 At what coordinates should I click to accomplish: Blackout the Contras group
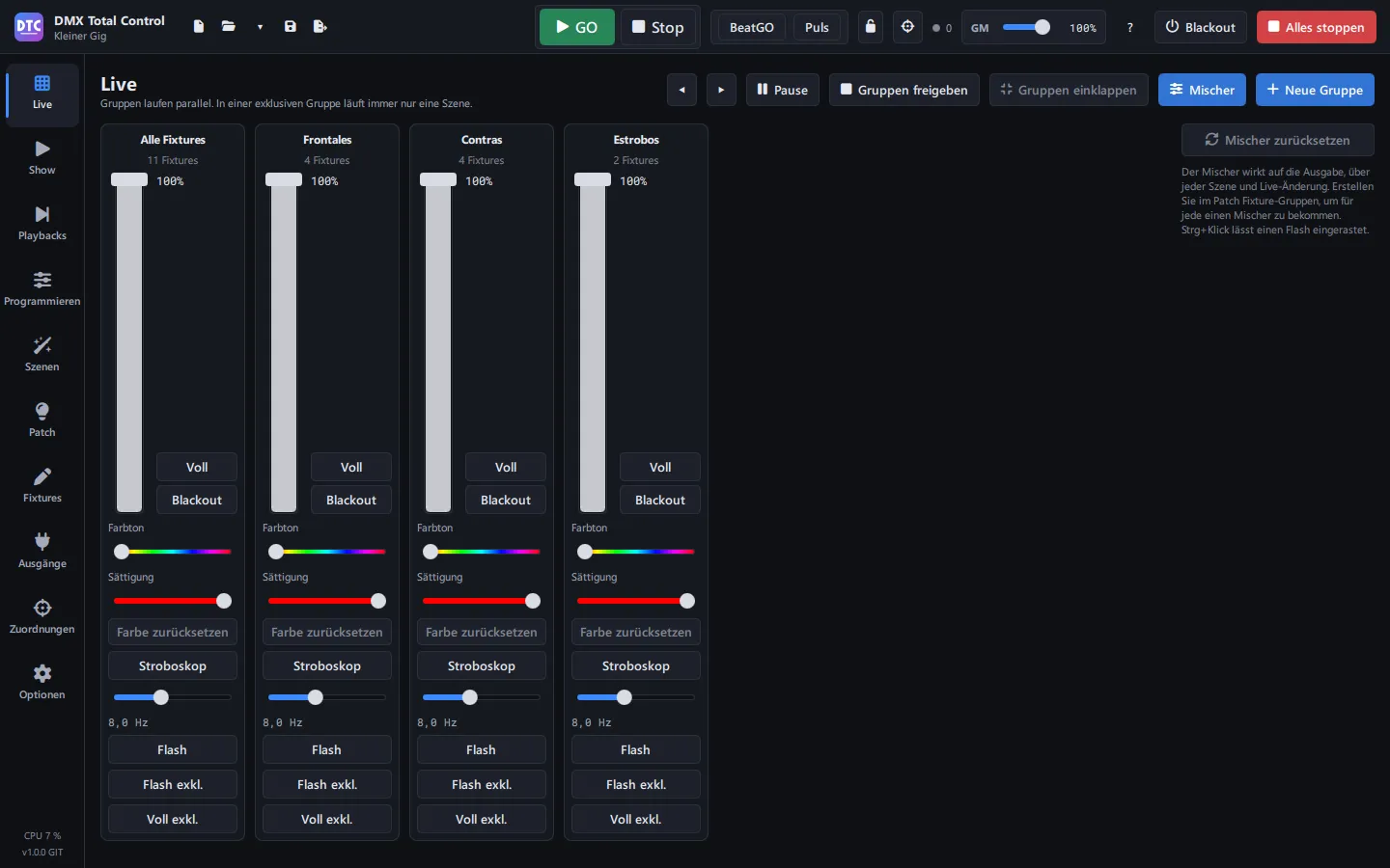pyautogui.click(x=506, y=500)
